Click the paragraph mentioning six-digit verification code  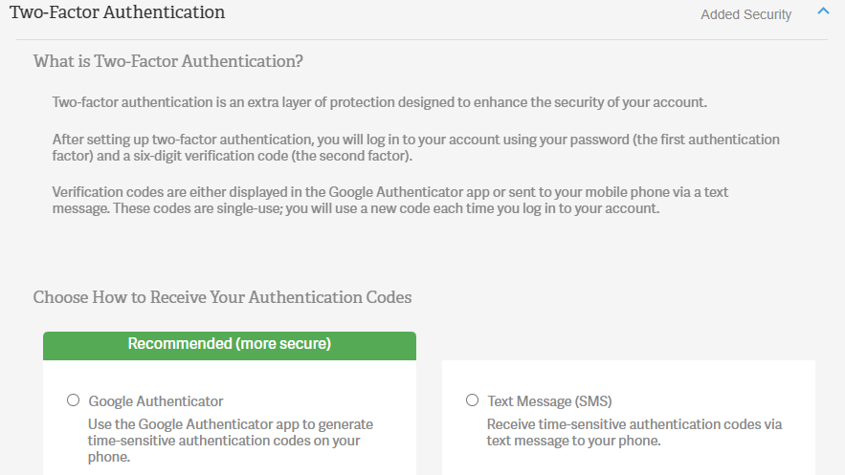tap(416, 147)
